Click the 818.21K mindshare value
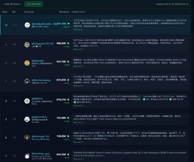This screenshot has width=194, height=162. 61,100
